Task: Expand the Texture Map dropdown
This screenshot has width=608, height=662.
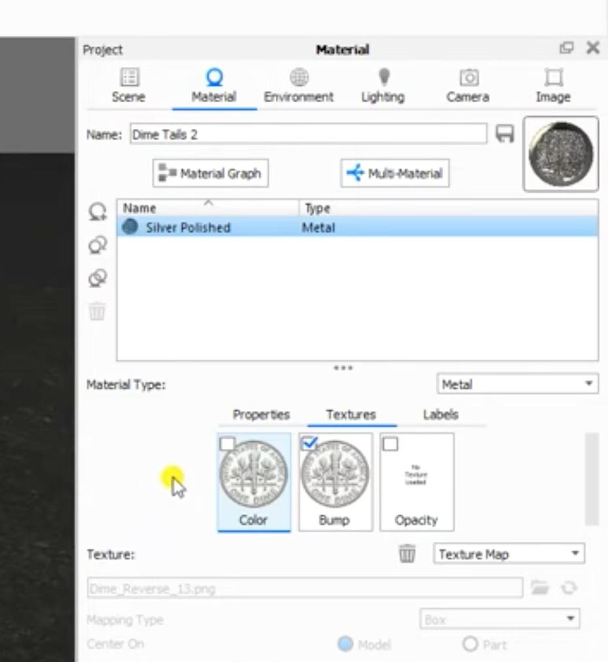Action: pyautogui.click(x=508, y=554)
